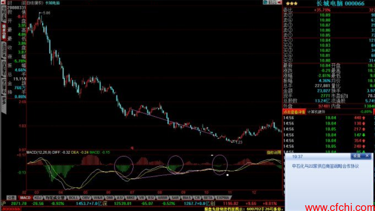
Task: Click the 买⑤ price 10.00
Action: [325, 60]
